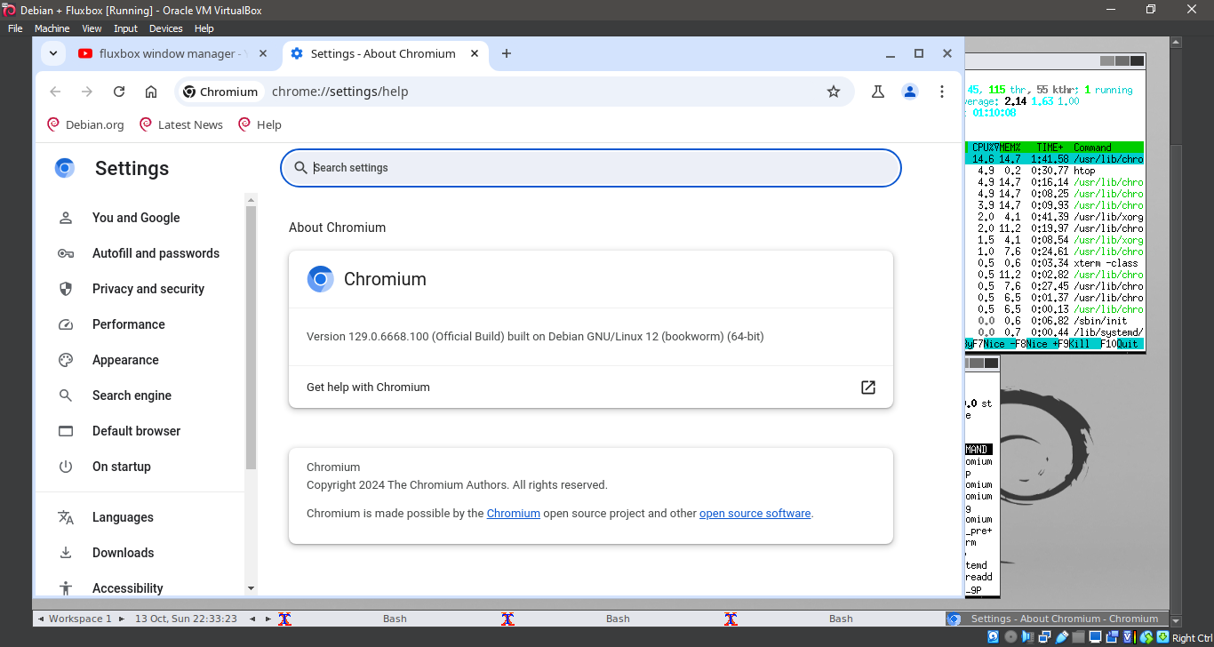
Task: Click the reload page icon
Action: (x=119, y=92)
